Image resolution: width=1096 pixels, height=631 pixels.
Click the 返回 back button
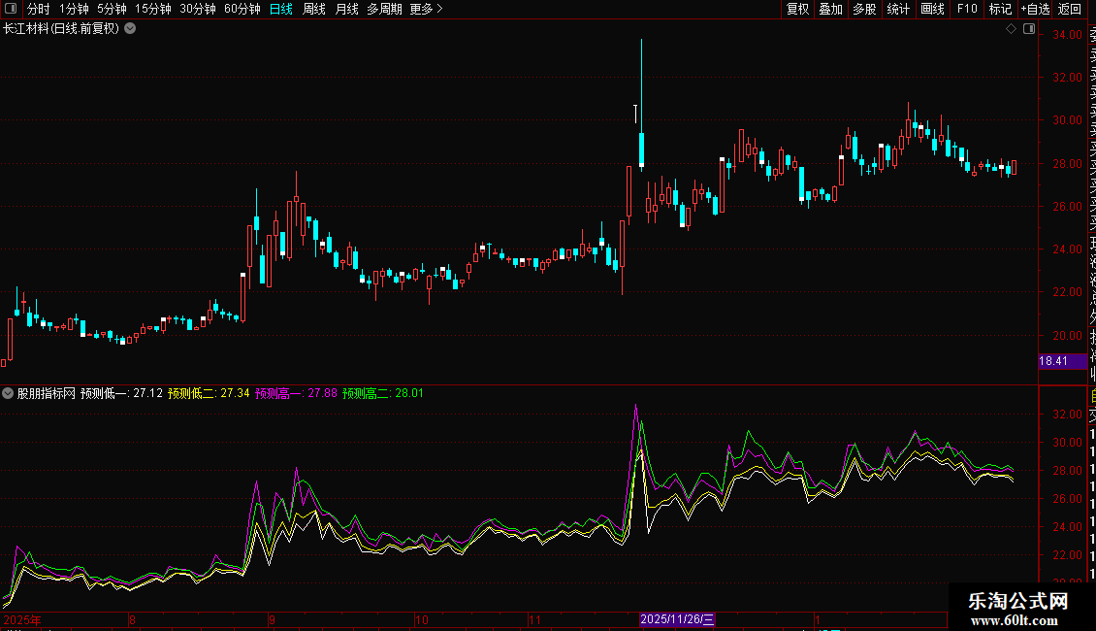tap(1070, 9)
